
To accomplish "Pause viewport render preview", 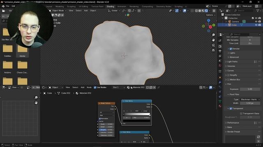I will 214,11.
